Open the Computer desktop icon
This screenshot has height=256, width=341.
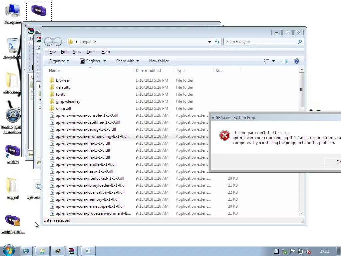pyautogui.click(x=13, y=13)
